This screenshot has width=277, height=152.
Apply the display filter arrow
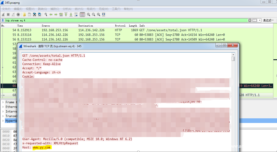tap(254, 20)
